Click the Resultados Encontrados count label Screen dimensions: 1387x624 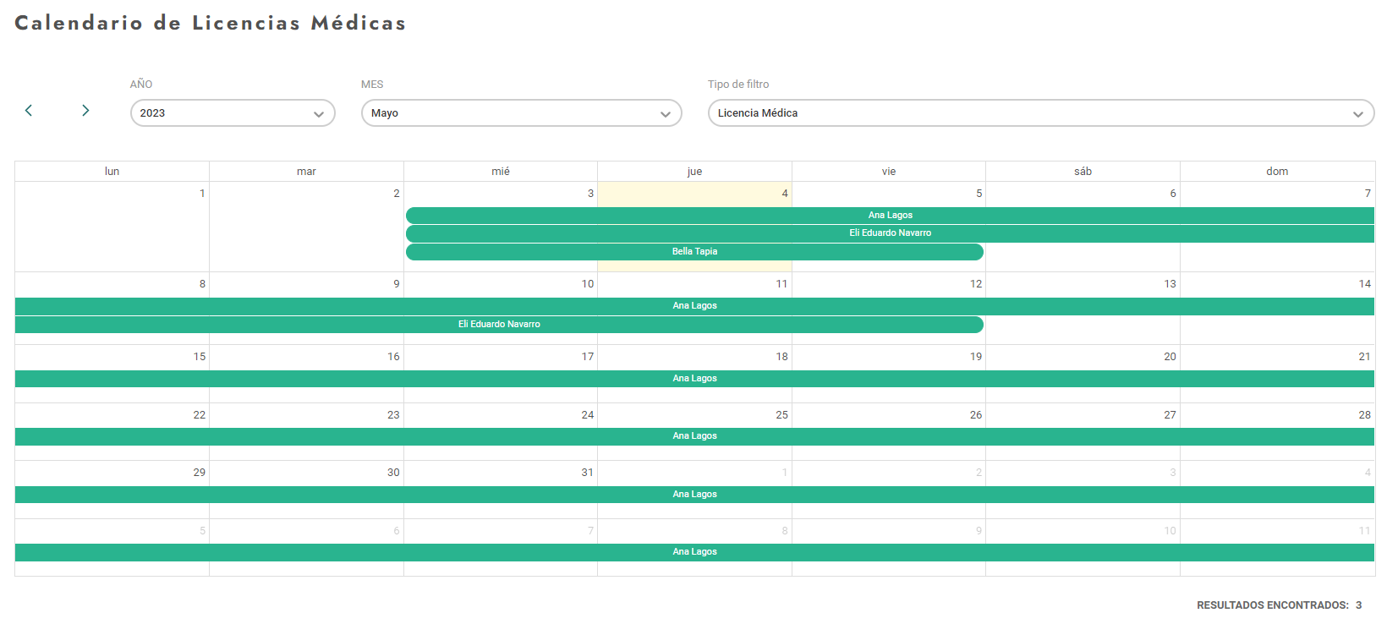(1279, 605)
